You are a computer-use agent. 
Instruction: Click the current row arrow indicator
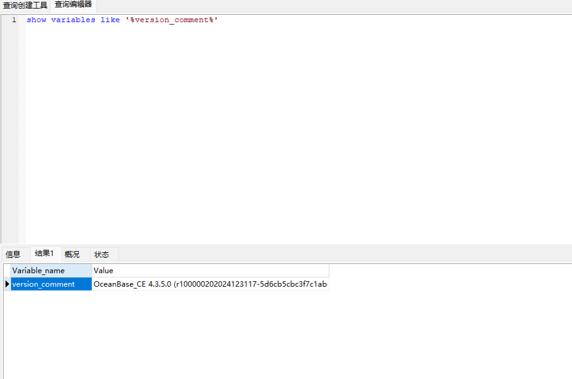click(x=7, y=284)
